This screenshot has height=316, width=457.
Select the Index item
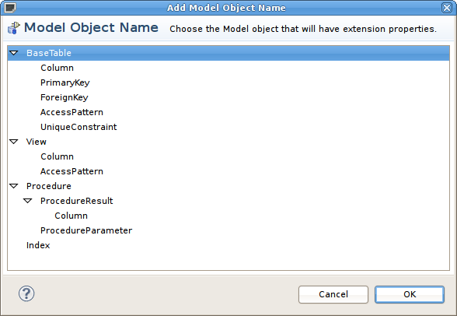click(x=38, y=245)
